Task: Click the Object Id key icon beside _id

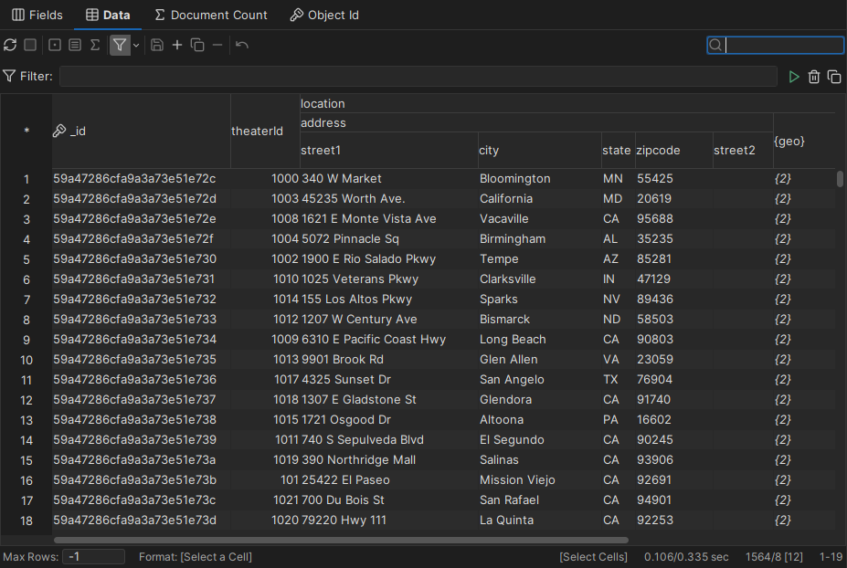Action: (x=58, y=131)
